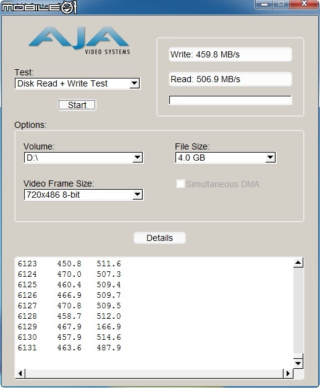Click the Write speed result field

pos(230,54)
